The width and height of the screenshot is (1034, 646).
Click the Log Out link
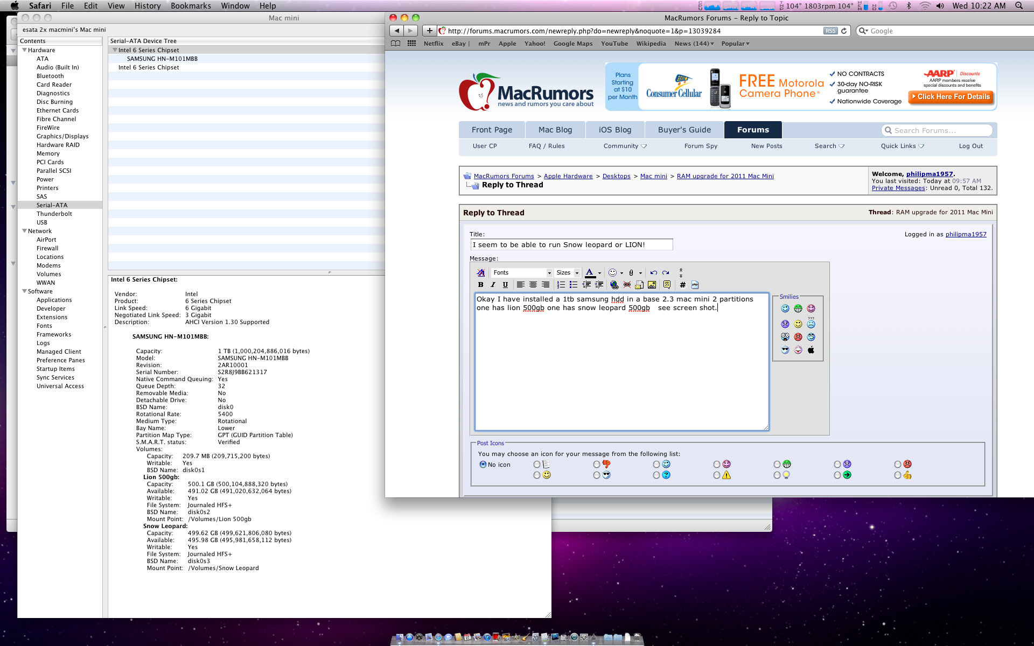(x=970, y=146)
